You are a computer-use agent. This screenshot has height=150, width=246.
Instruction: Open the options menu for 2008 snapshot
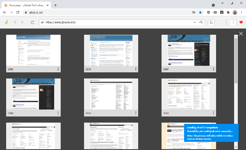coord(58,113)
